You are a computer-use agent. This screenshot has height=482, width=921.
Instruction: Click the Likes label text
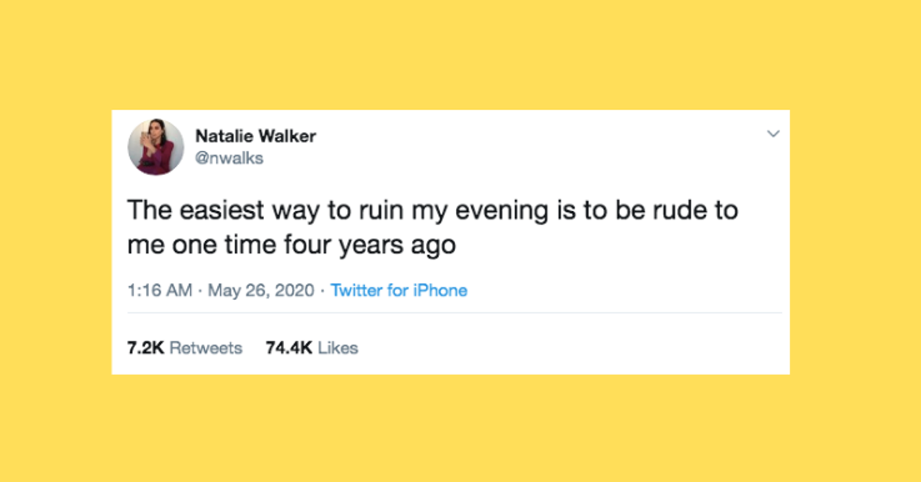(338, 348)
